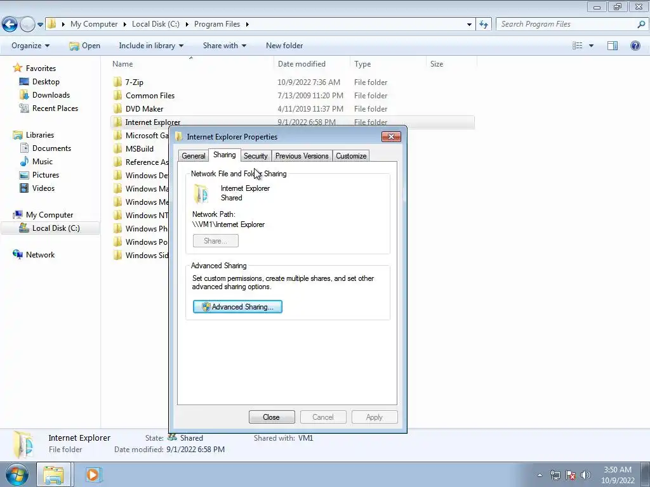The width and height of the screenshot is (650, 487).
Task: Select Libraries in navigation pane
Action: 34,134
